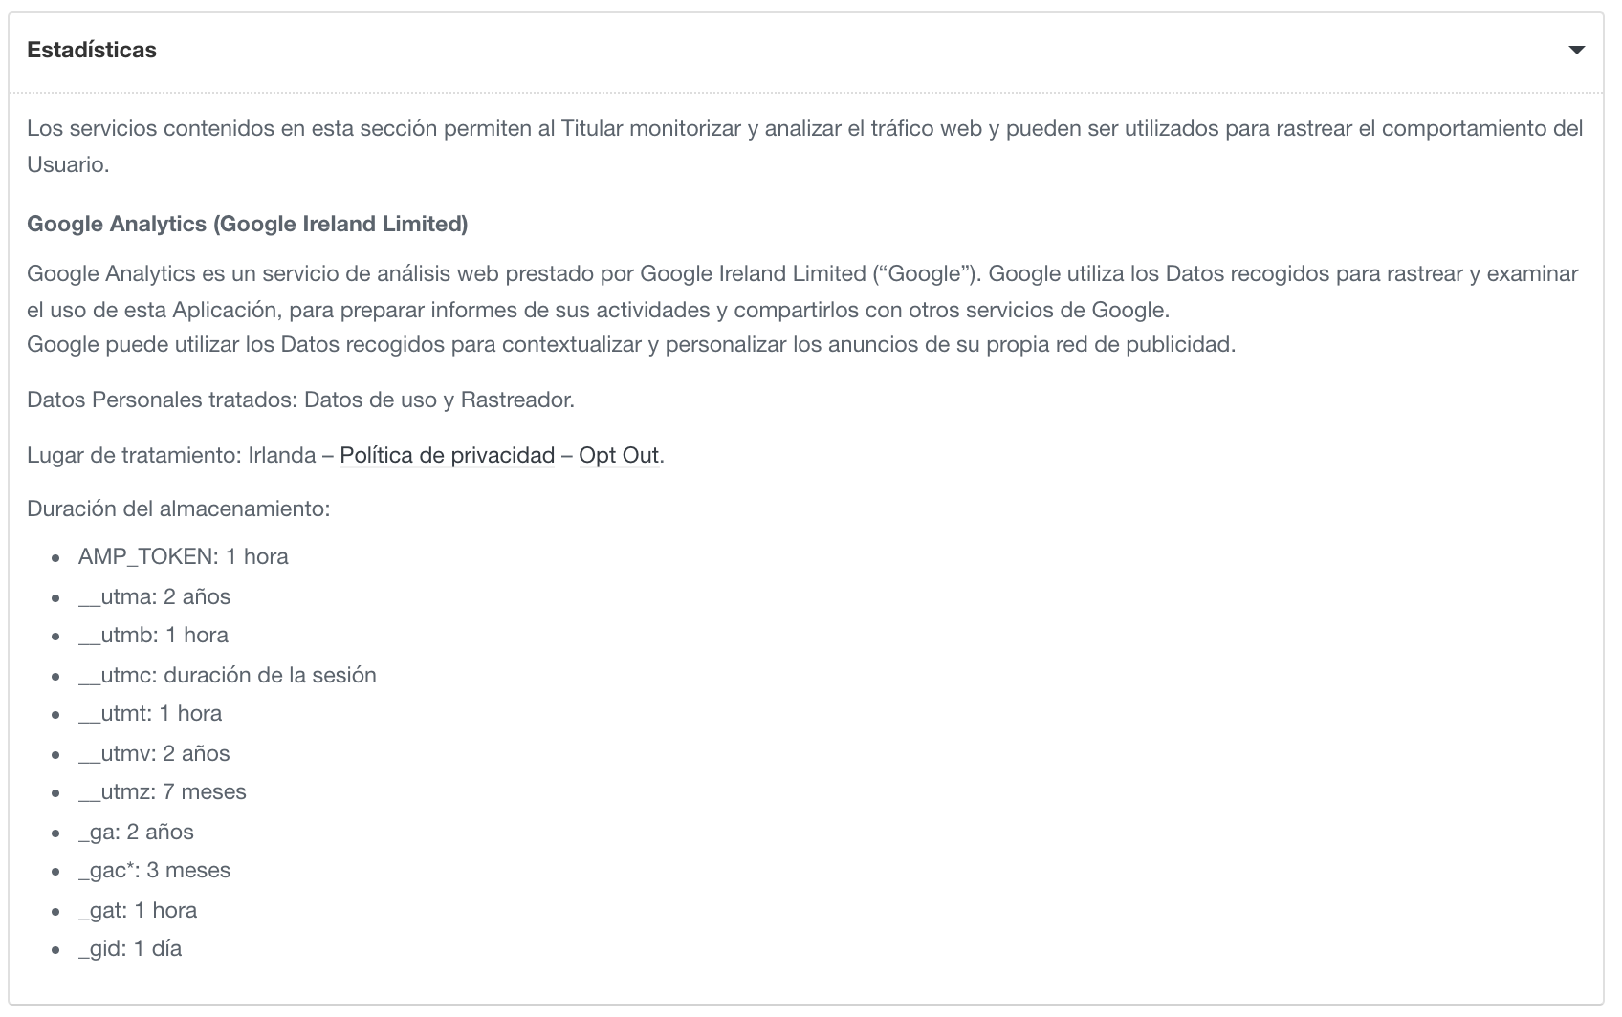This screenshot has height=1017, width=1622.
Task: Click the Google Analytics (Google Ireland Limited) heading
Action: [247, 224]
